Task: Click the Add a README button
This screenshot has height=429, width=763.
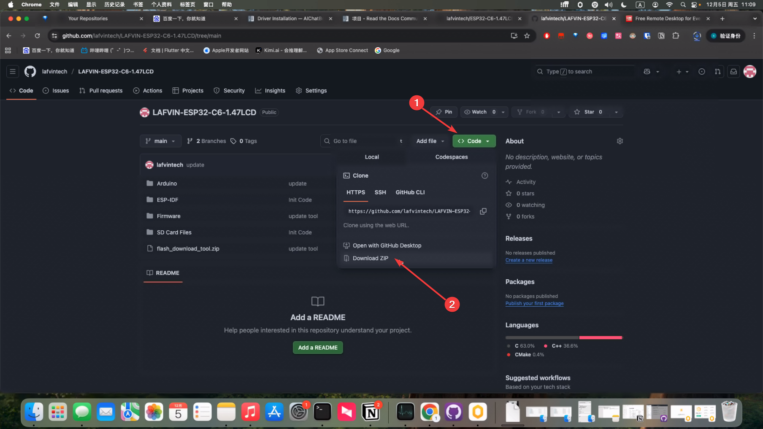Action: (x=318, y=348)
